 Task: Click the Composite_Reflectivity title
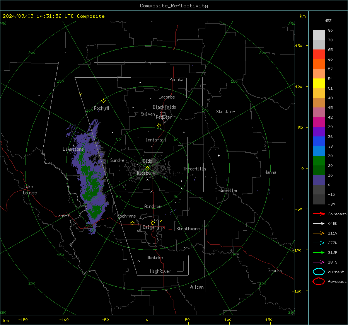click(174, 6)
